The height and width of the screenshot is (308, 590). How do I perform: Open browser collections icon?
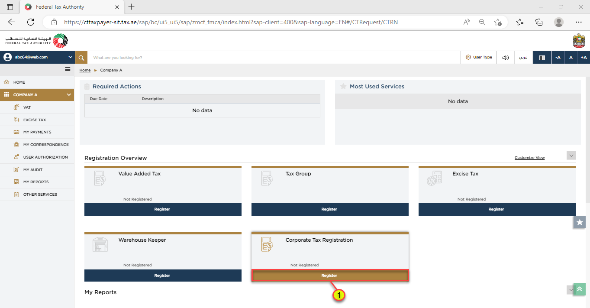click(539, 22)
